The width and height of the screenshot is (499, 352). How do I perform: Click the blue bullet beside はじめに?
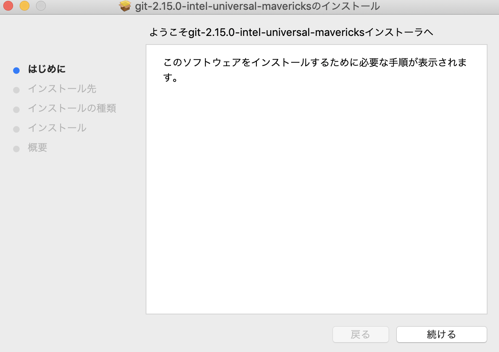click(16, 70)
